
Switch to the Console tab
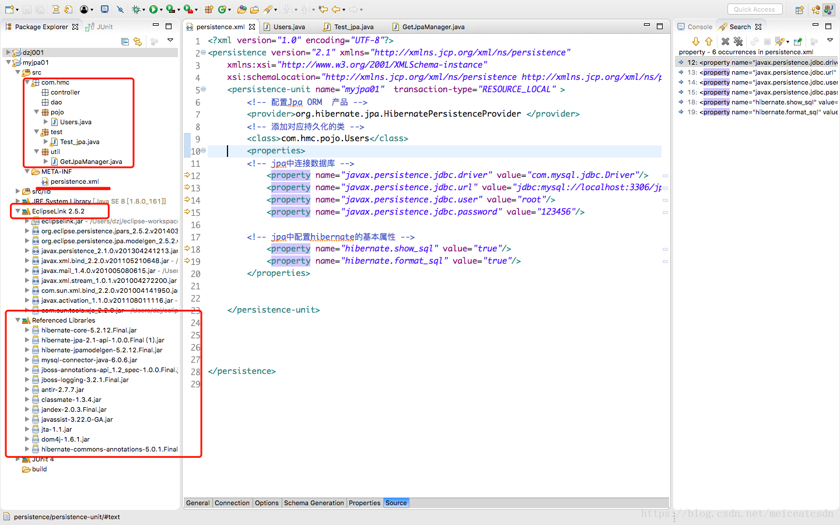[x=695, y=27]
